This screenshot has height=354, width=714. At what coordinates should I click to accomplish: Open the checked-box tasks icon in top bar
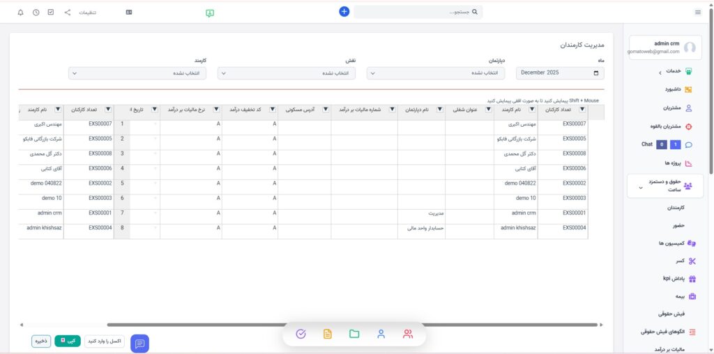click(x=51, y=13)
